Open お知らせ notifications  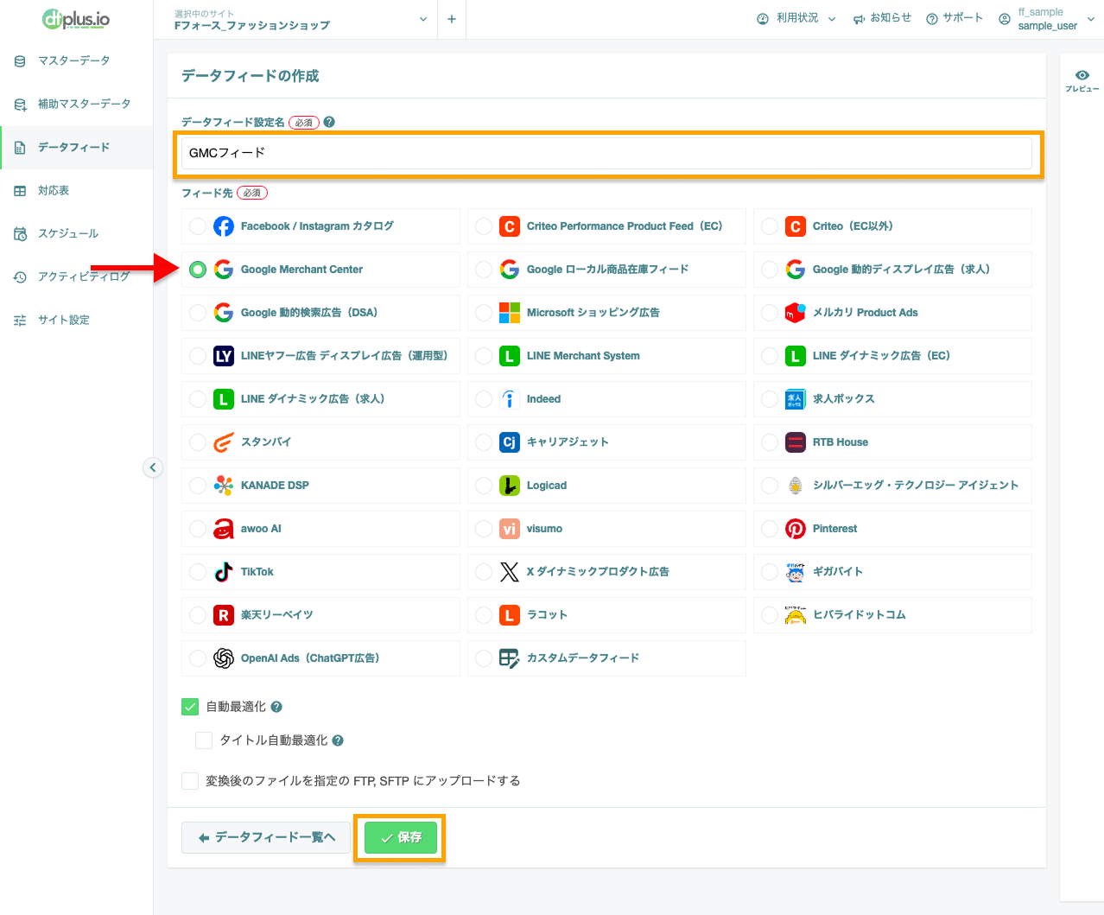tap(882, 18)
